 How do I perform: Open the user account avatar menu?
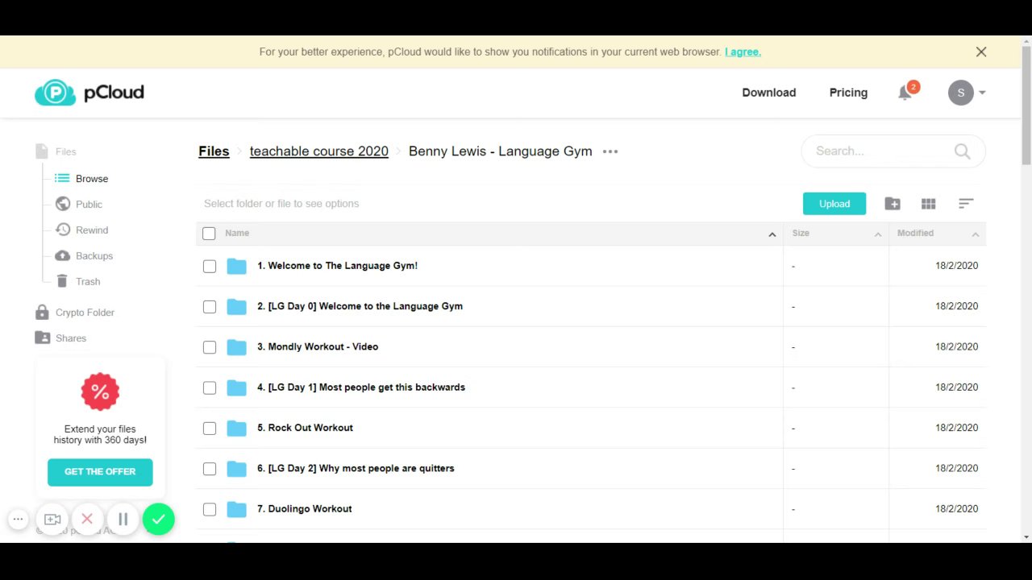coord(967,93)
